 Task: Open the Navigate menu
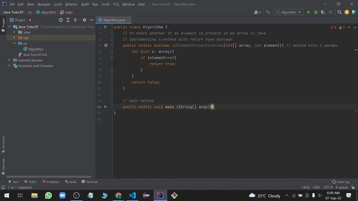click(44, 4)
